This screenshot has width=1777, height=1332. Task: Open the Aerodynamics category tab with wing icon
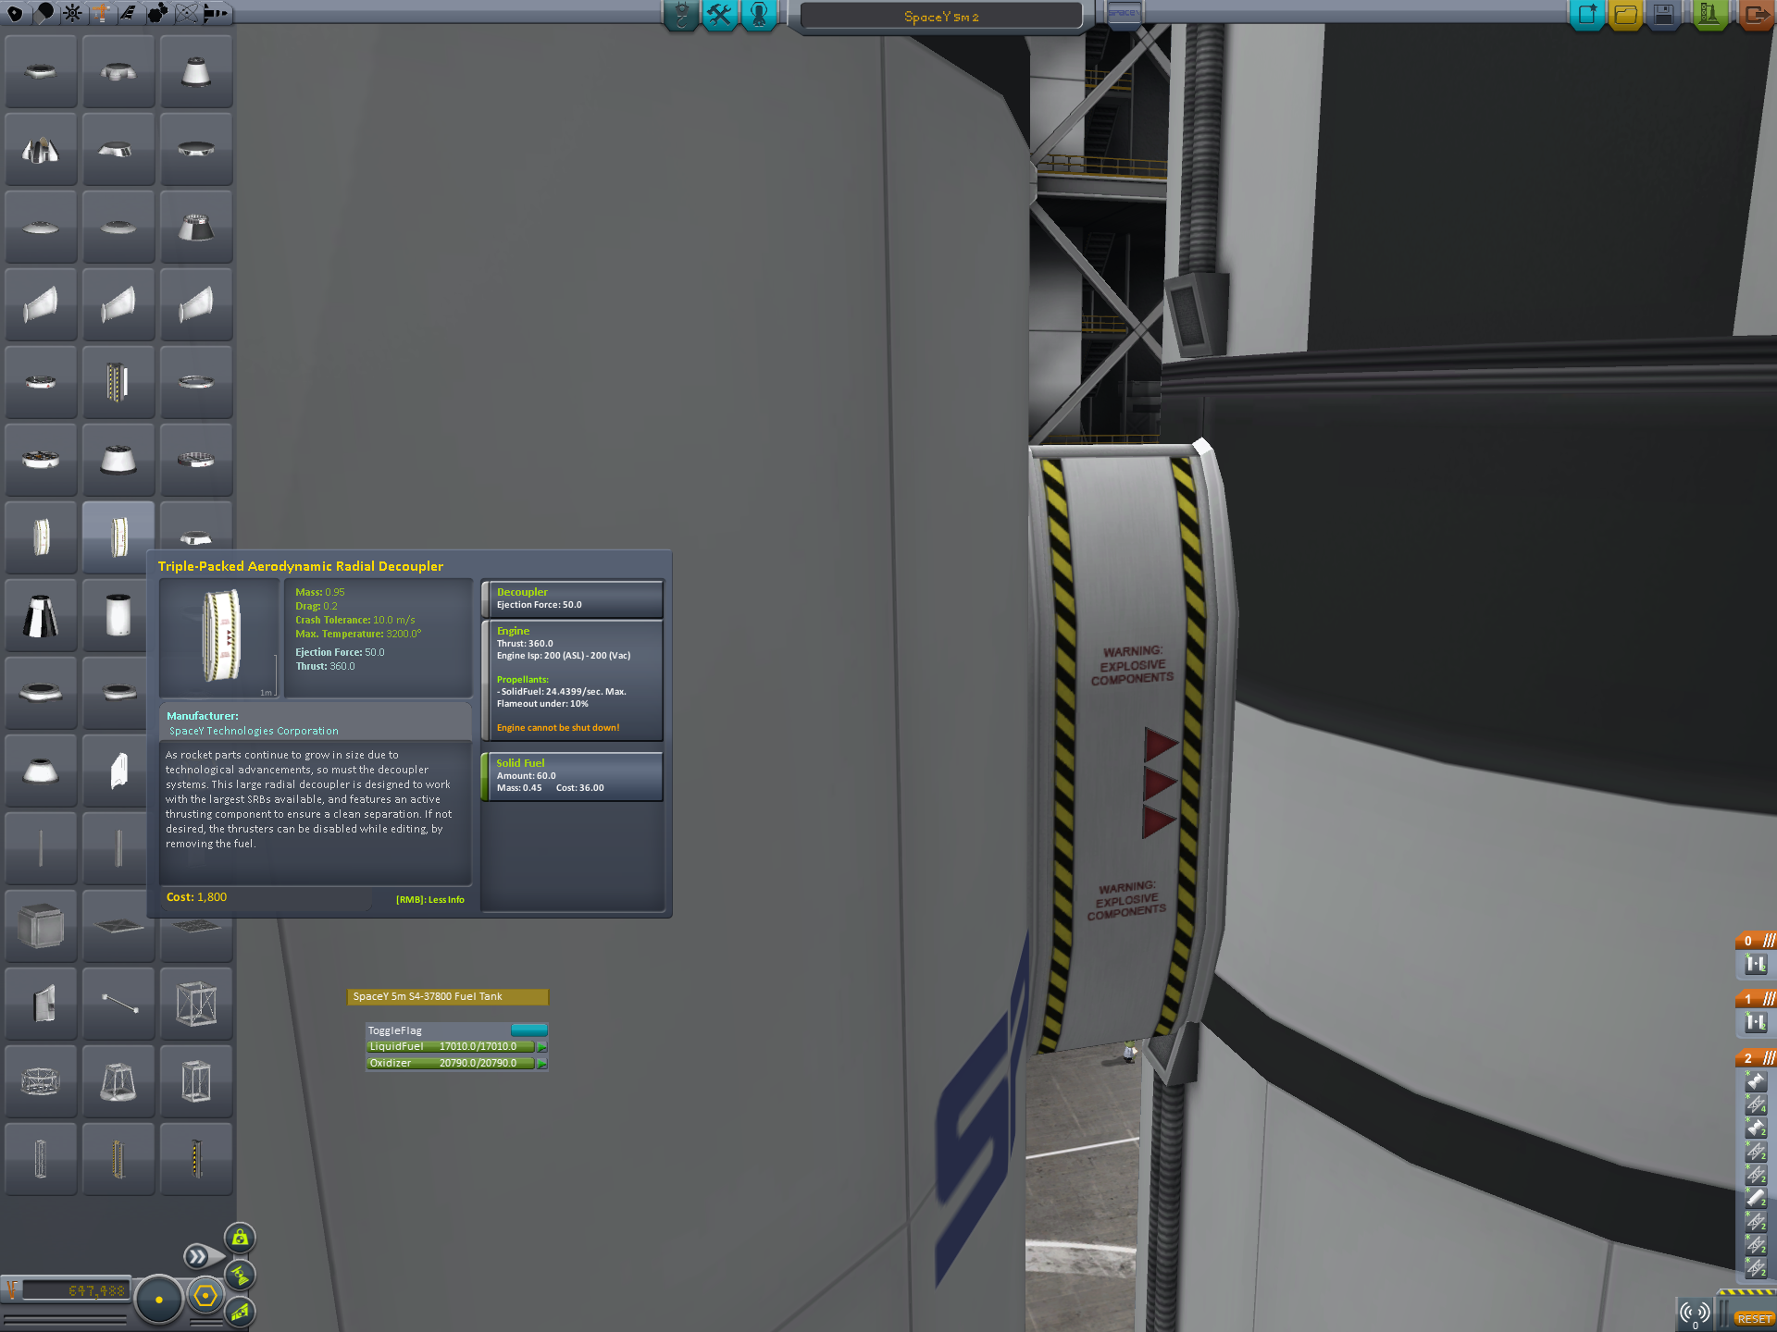point(129,13)
